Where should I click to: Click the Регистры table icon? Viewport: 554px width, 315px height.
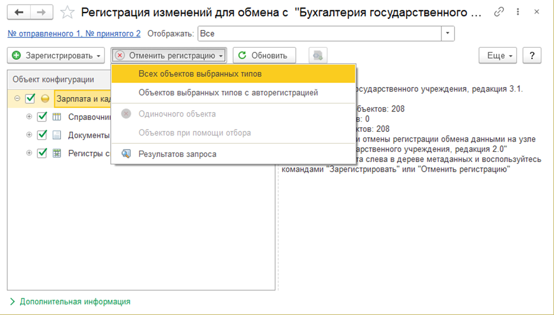[x=57, y=154]
